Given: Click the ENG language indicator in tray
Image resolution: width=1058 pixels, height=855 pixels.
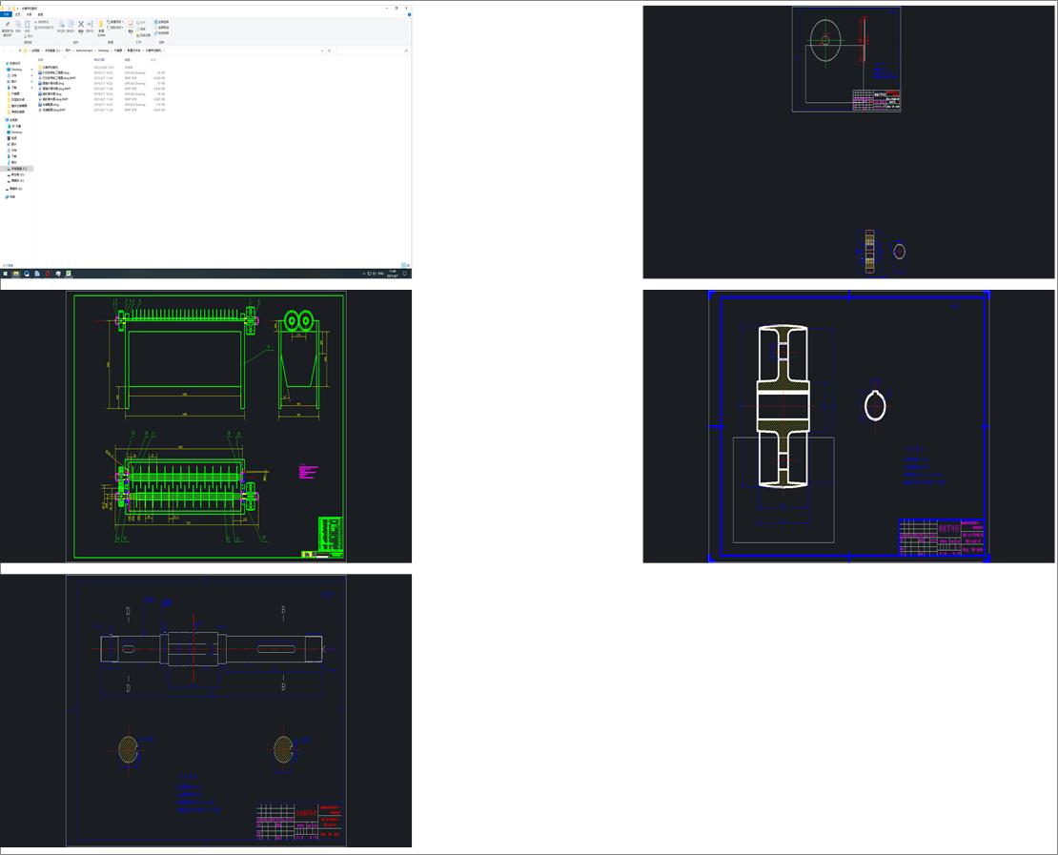Looking at the screenshot, I should tap(380, 274).
